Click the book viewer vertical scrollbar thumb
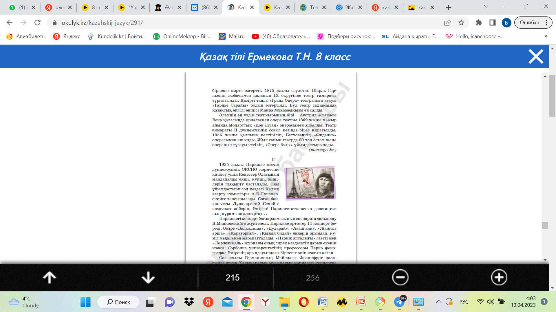 (x=545, y=225)
